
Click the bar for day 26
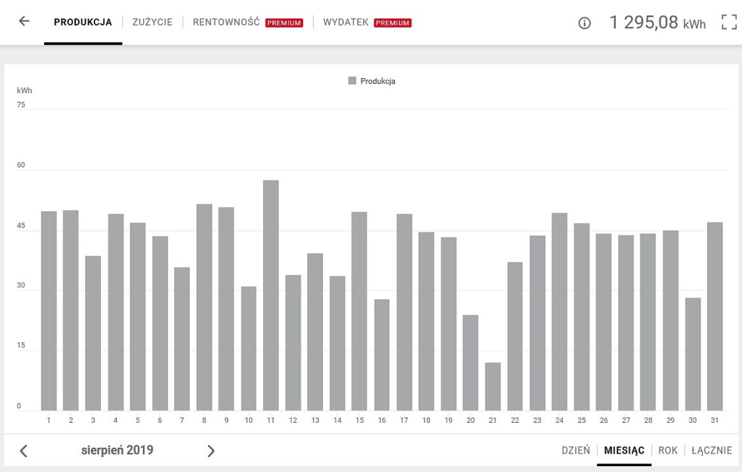pos(604,322)
